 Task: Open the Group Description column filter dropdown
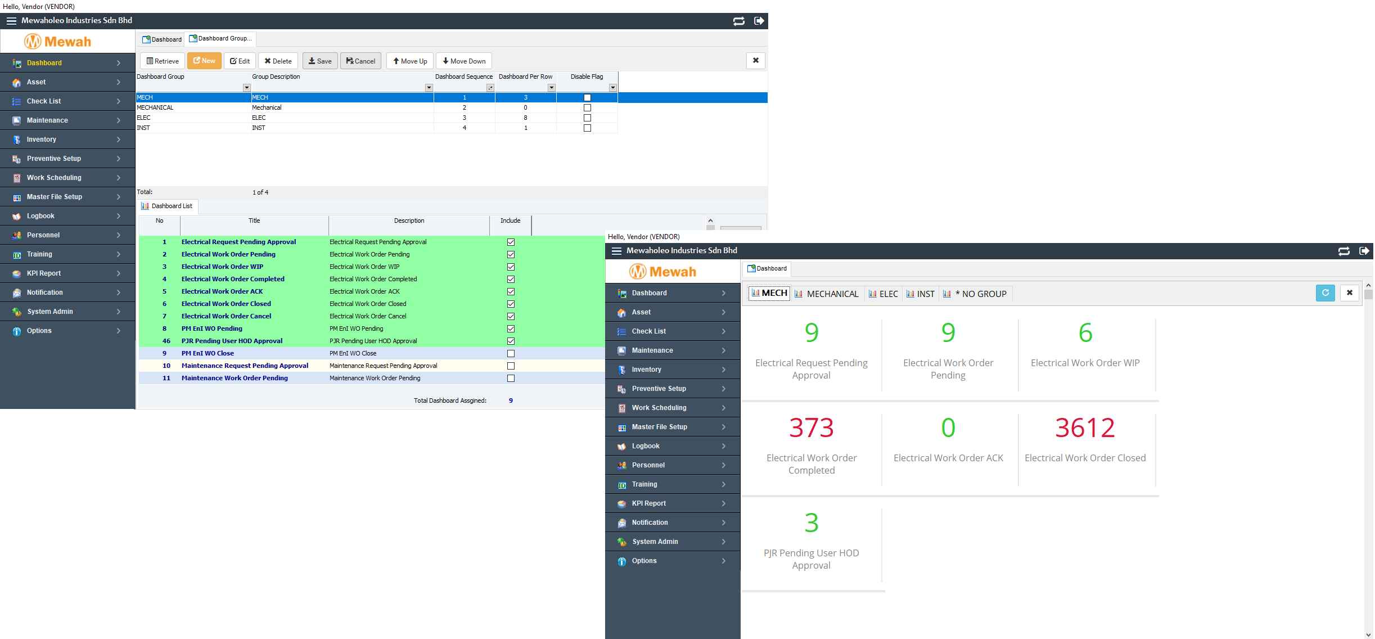(x=429, y=88)
